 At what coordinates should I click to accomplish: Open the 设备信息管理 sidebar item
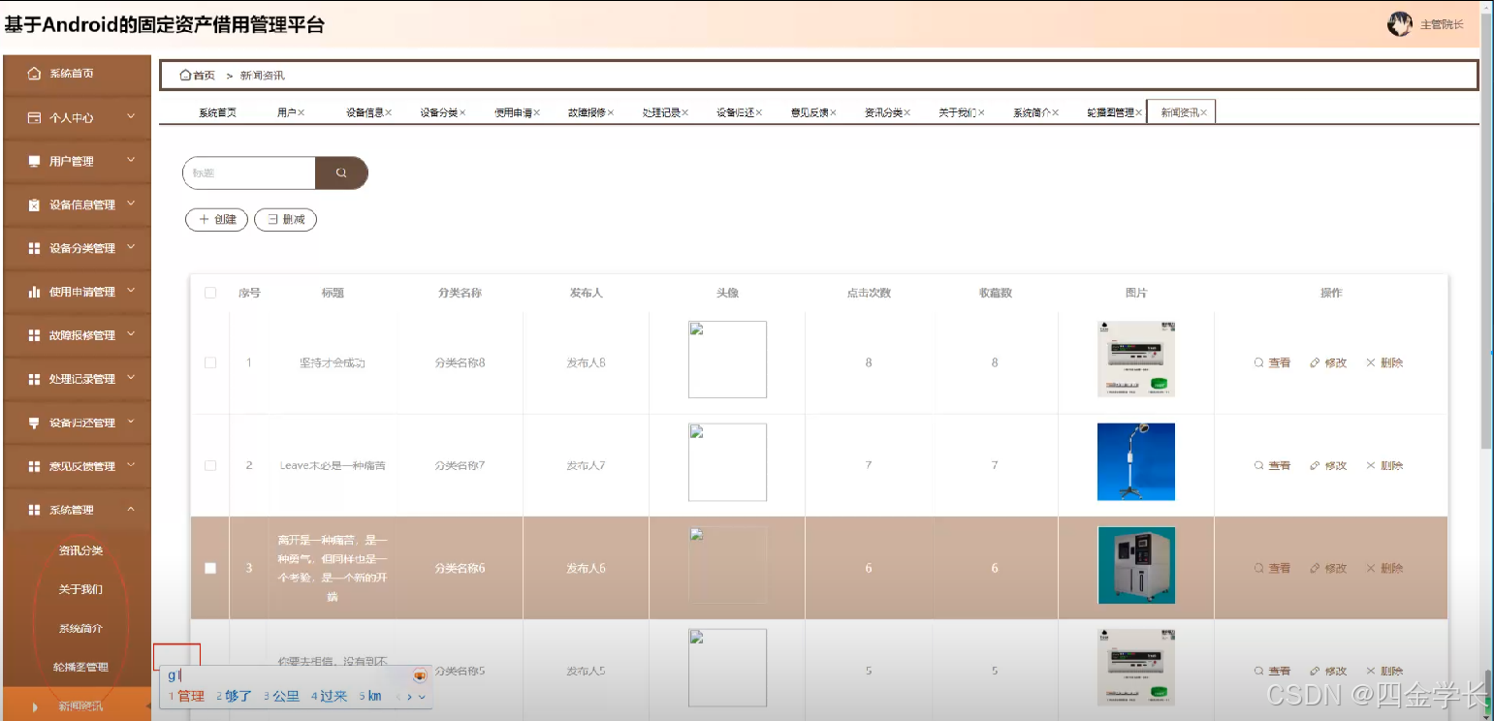(x=78, y=204)
